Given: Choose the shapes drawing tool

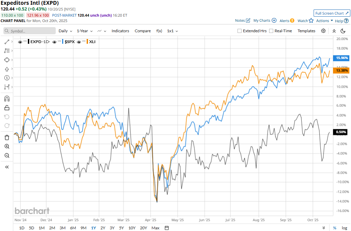Looking at the screenshot, I should point(7,60).
